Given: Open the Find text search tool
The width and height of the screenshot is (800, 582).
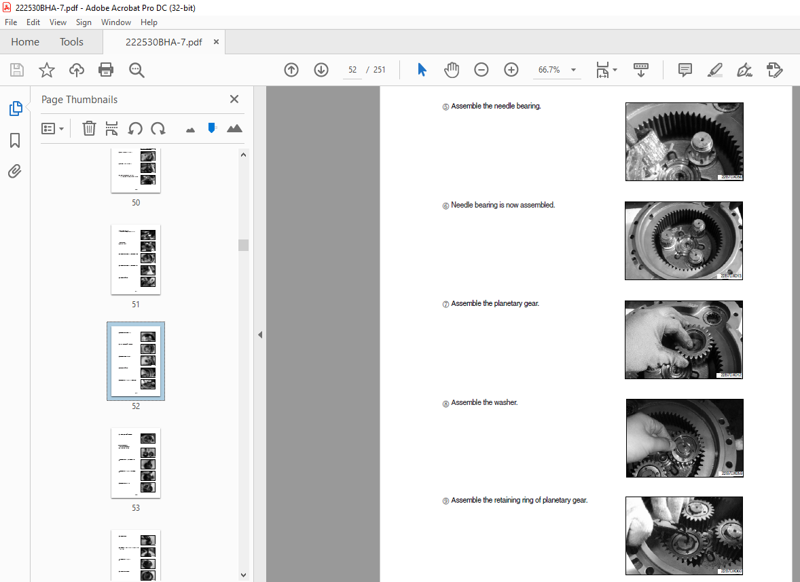Looking at the screenshot, I should click(137, 70).
